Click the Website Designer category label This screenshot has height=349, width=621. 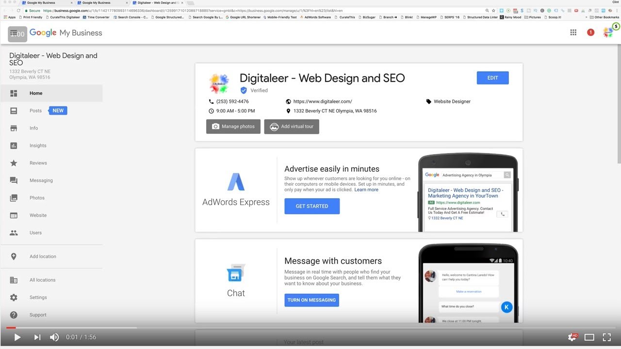(452, 101)
